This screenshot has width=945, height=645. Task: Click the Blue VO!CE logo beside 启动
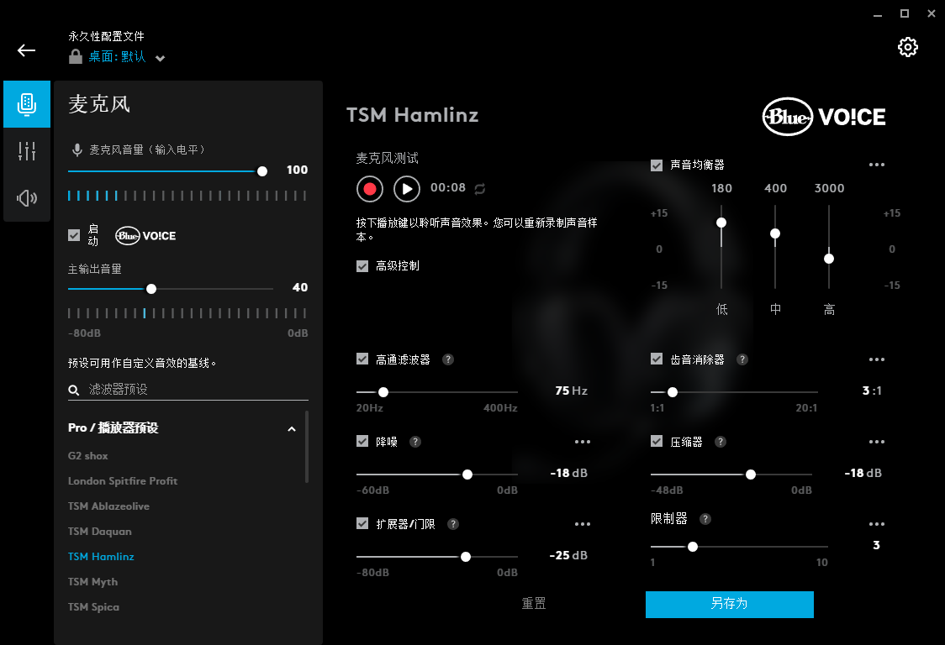click(145, 235)
